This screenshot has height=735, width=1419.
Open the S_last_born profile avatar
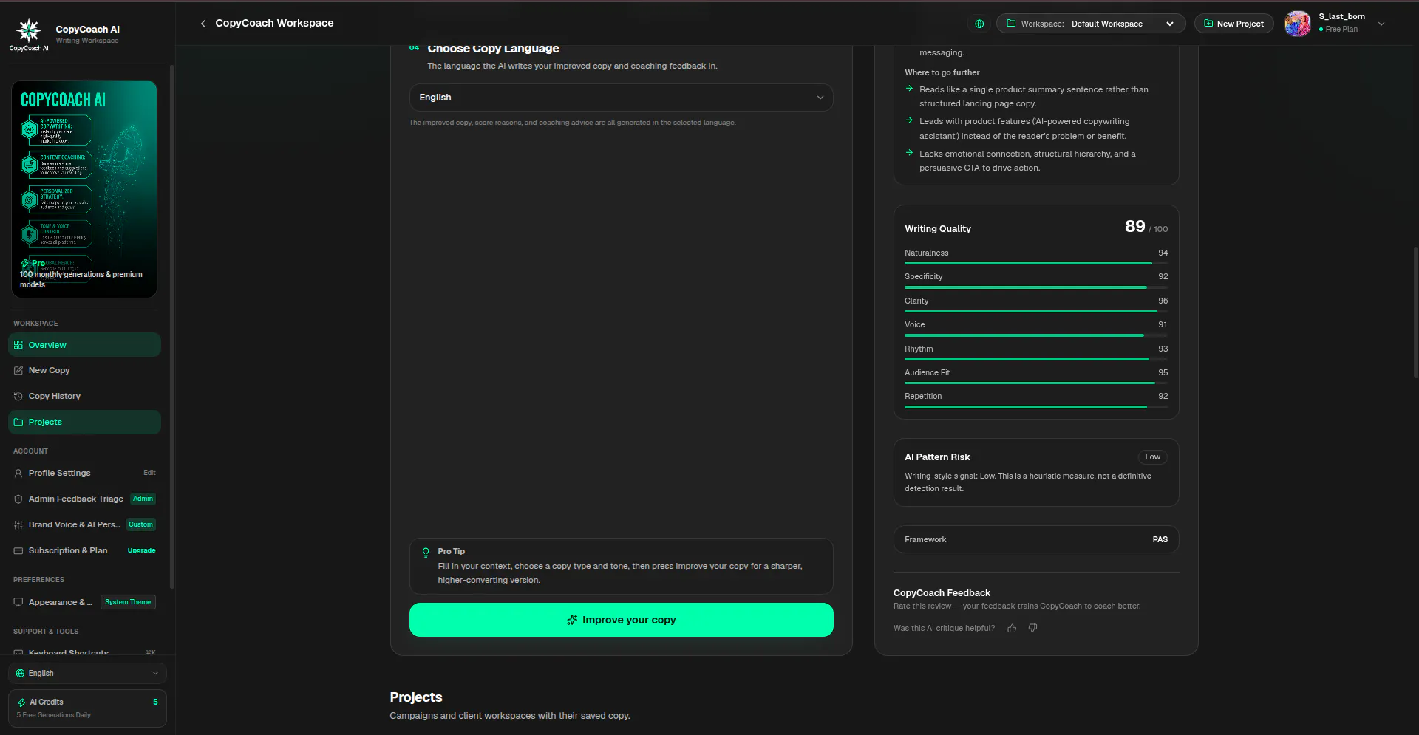point(1297,24)
